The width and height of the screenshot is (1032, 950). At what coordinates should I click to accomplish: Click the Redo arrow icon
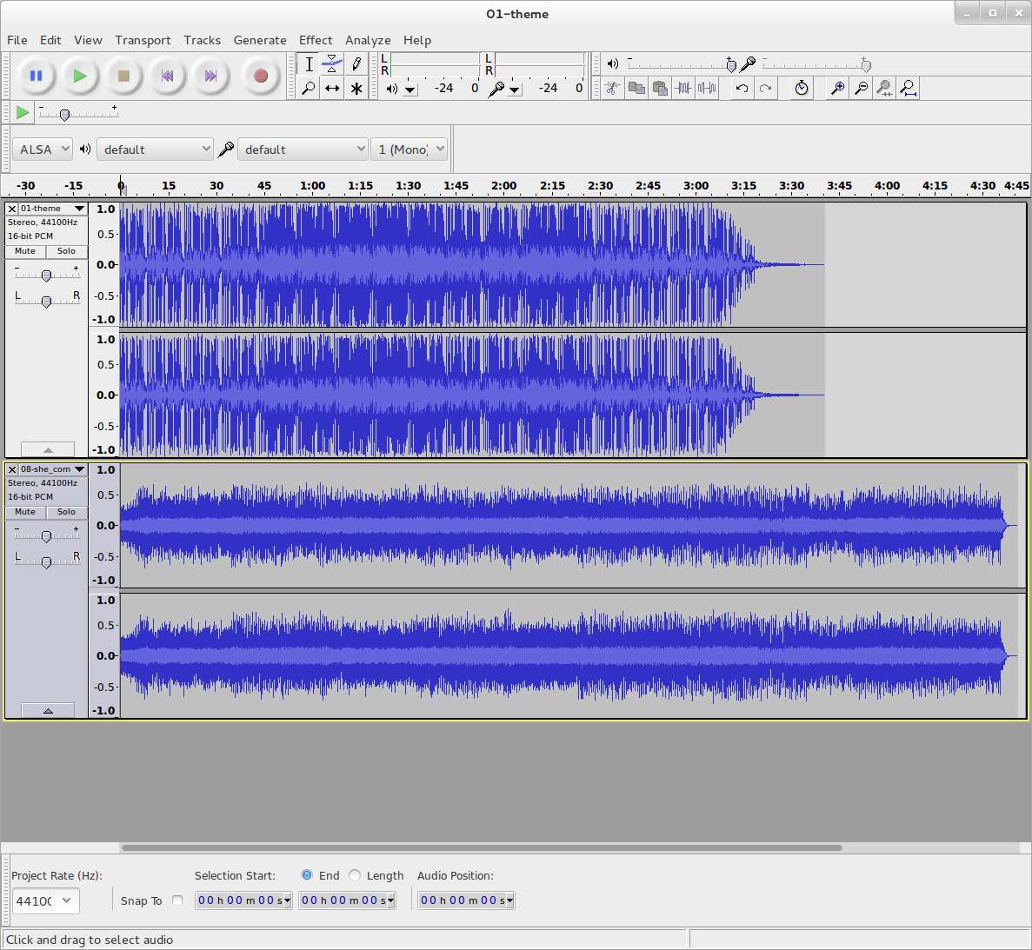click(765, 88)
